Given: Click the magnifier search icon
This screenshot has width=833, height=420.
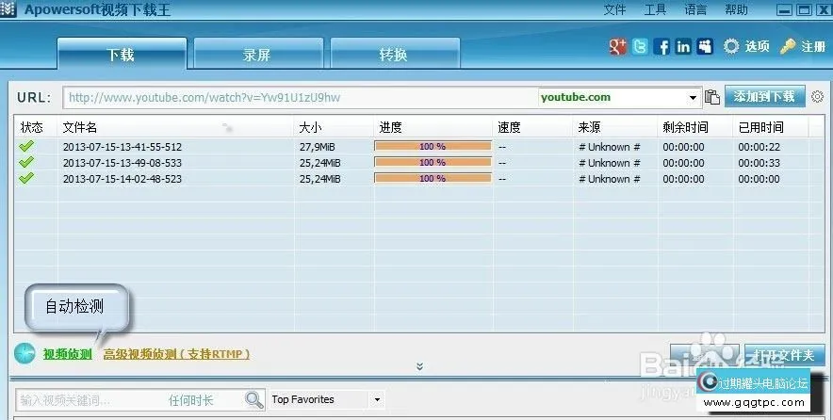Looking at the screenshot, I should (x=254, y=400).
